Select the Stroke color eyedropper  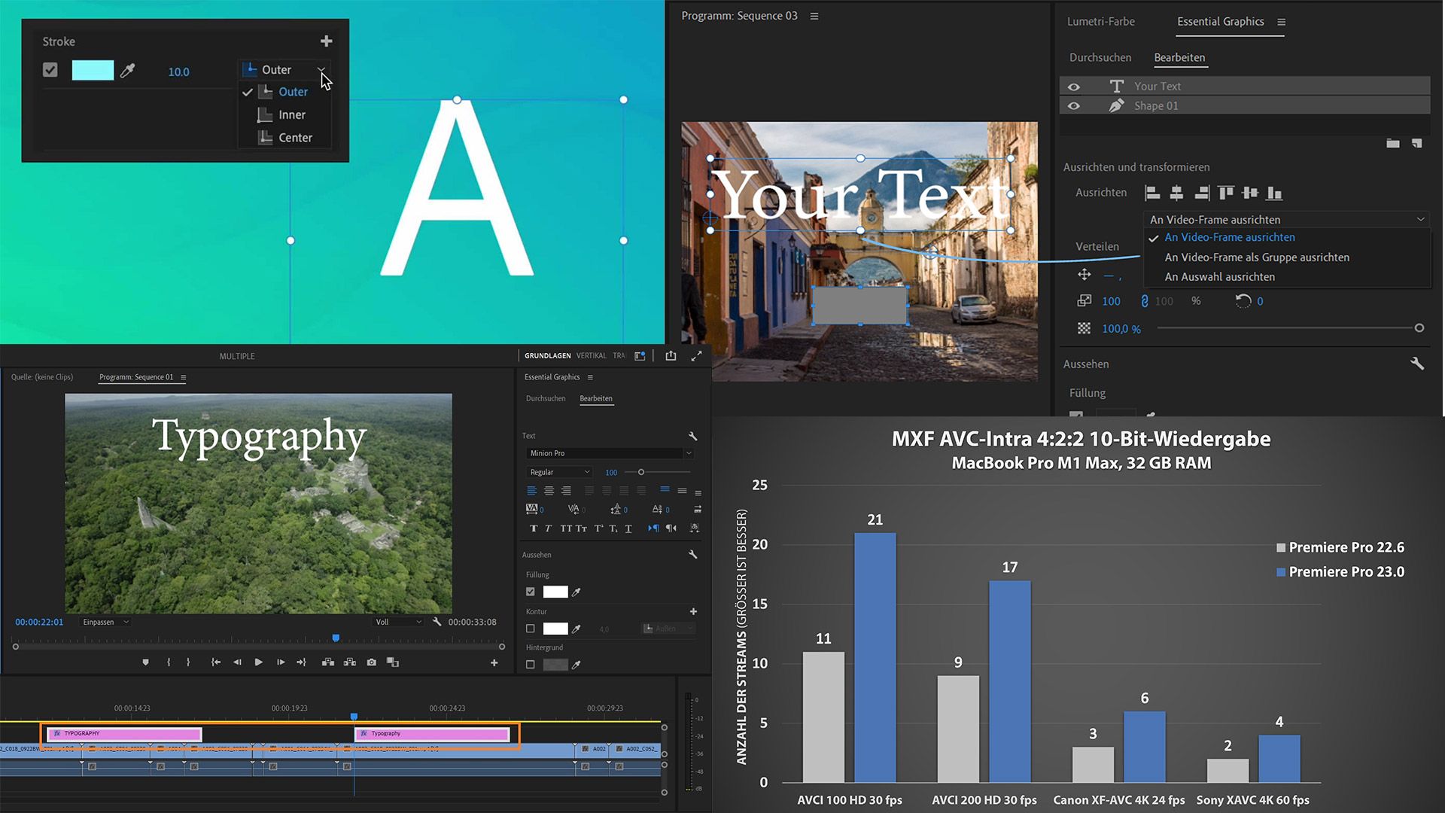[128, 70]
